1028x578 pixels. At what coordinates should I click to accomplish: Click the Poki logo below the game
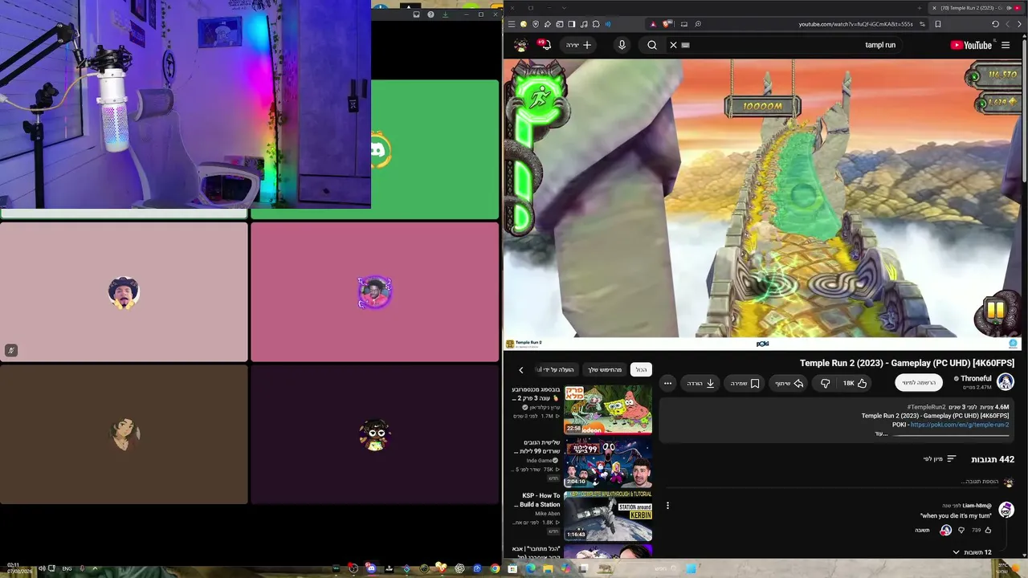pos(763,344)
